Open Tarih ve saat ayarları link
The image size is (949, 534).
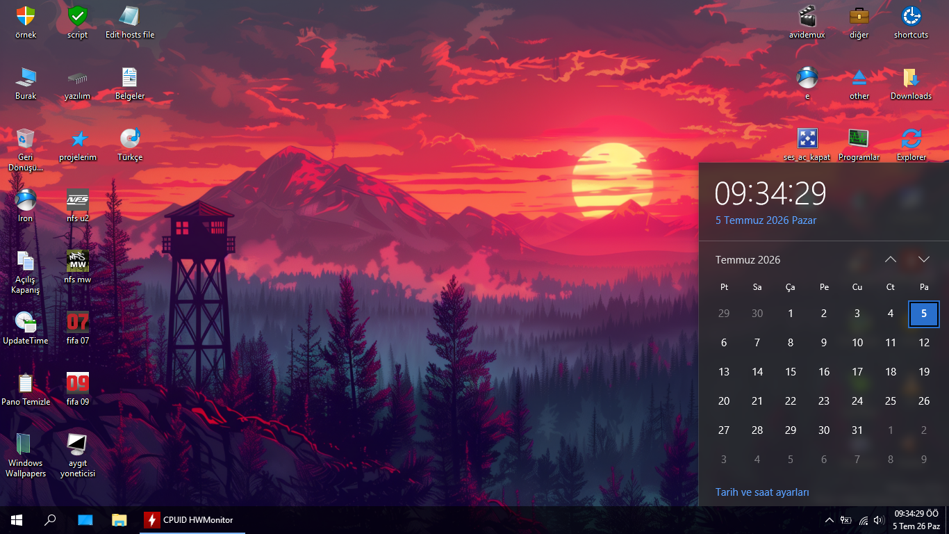coord(762,492)
